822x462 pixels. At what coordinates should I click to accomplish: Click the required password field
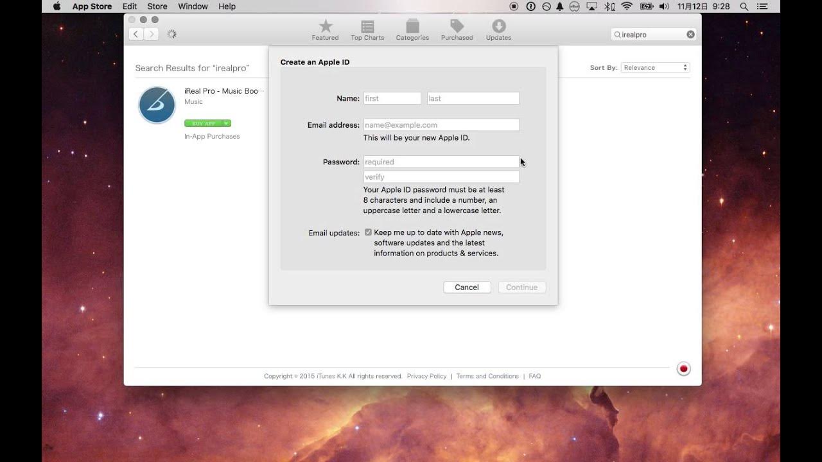pos(441,162)
